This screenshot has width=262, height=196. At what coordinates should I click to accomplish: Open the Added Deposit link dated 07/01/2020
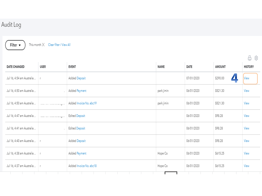(x=81, y=78)
